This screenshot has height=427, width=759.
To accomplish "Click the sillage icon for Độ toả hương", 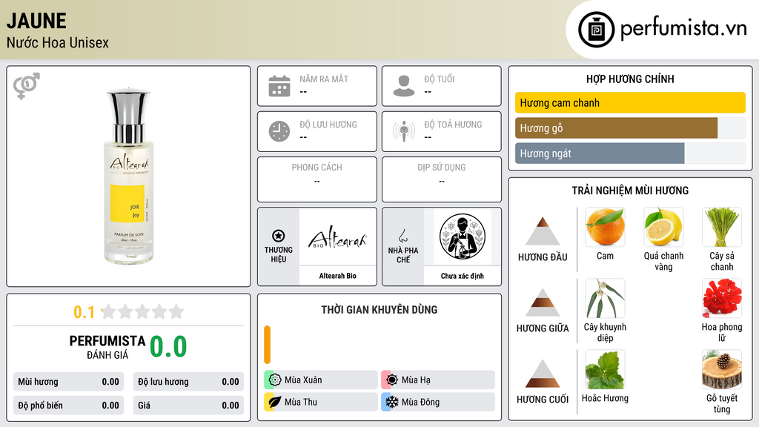I will 404,131.
